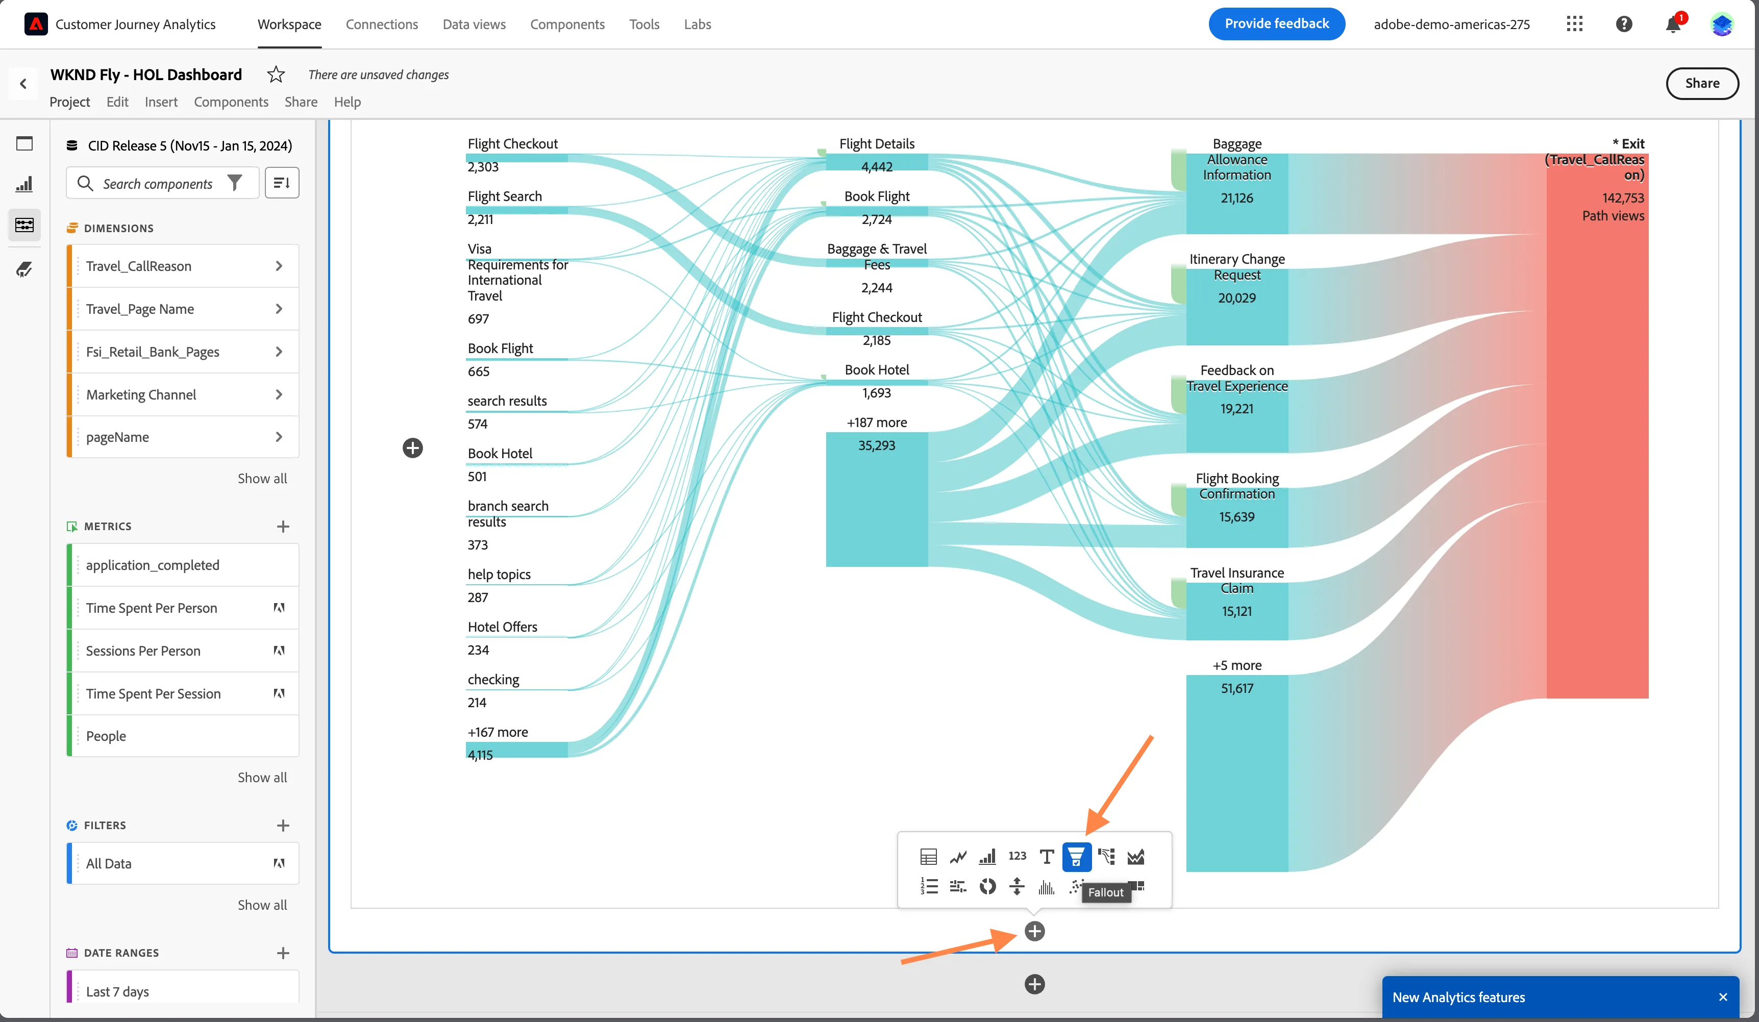Open the Insert menu
This screenshot has height=1022, width=1759.
161,102
